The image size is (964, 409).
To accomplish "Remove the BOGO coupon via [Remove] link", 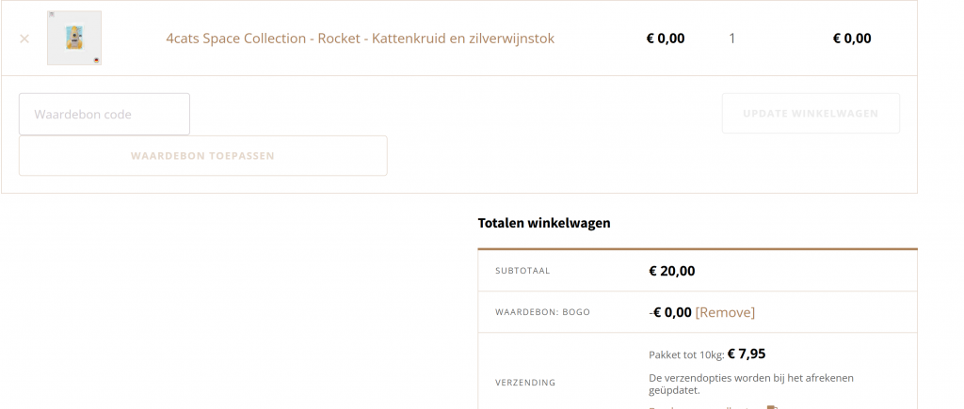I will point(725,312).
